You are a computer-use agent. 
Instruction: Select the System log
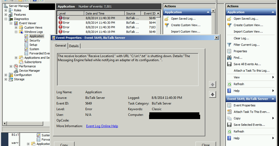(34, 49)
